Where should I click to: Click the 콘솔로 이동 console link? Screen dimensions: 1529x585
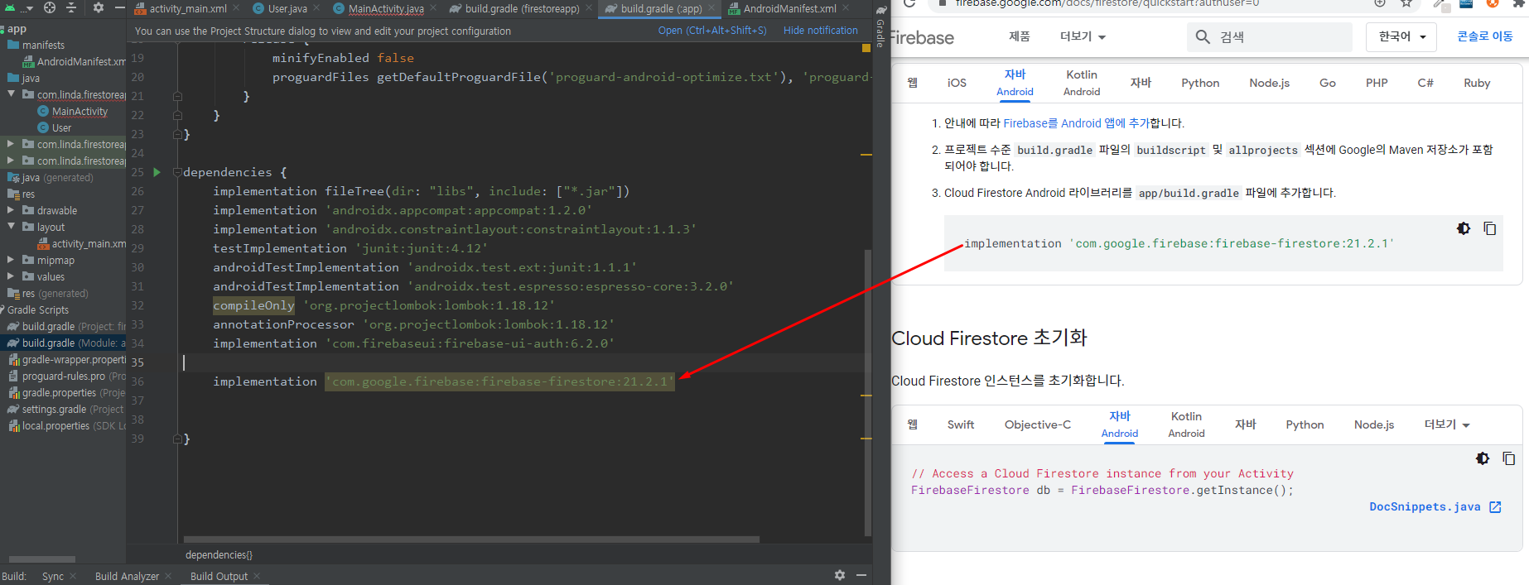[1485, 37]
